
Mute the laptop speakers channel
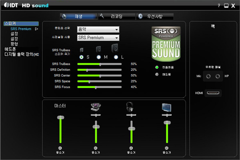(96, 148)
